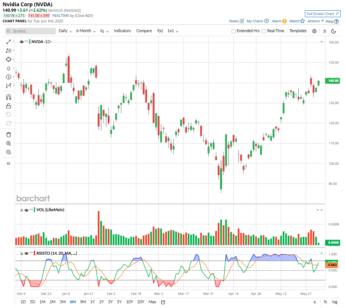Screen dimensions: 345x308
Task: Open the Compare menu
Action: (x=144, y=31)
